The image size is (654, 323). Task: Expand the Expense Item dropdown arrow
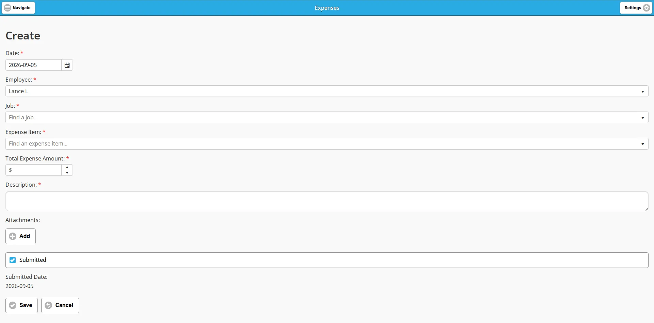tap(643, 144)
